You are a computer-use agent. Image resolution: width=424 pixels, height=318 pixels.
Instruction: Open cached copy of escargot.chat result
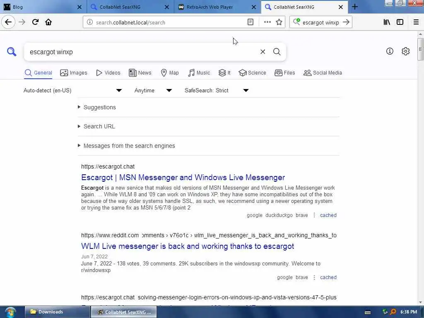[328, 215]
